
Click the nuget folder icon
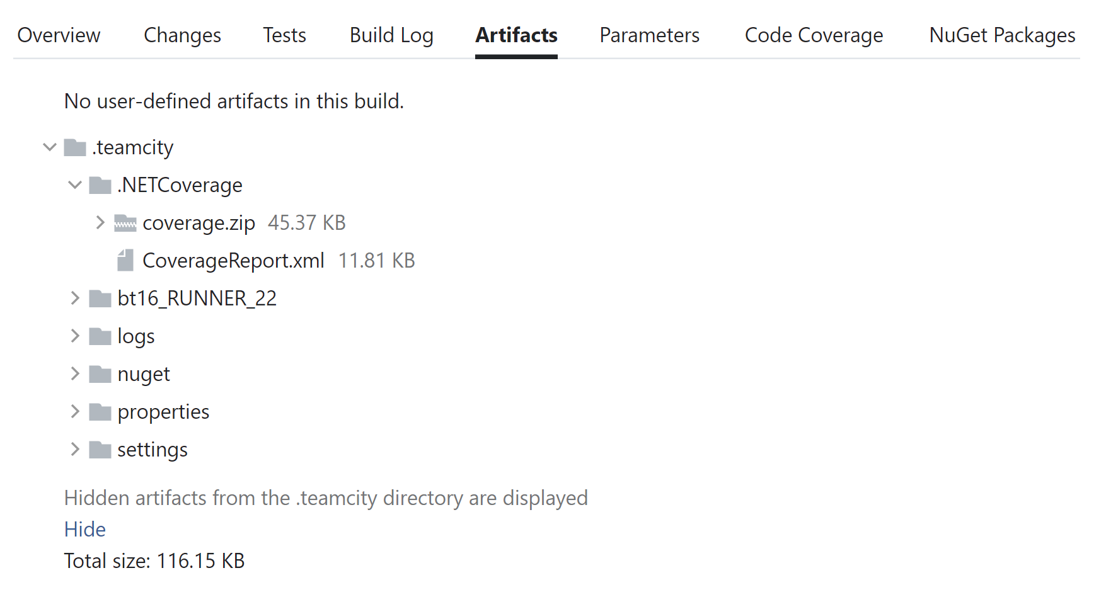[x=100, y=373]
